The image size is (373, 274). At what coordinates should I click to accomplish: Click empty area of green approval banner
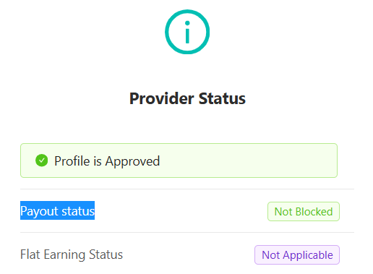point(248,160)
